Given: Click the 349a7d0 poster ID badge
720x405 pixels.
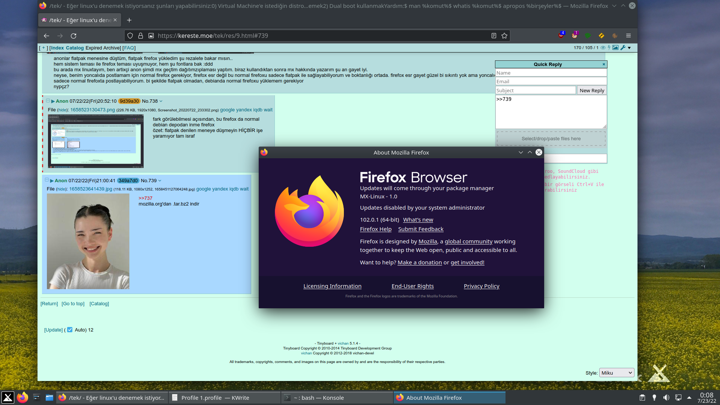Looking at the screenshot, I should [x=128, y=181].
